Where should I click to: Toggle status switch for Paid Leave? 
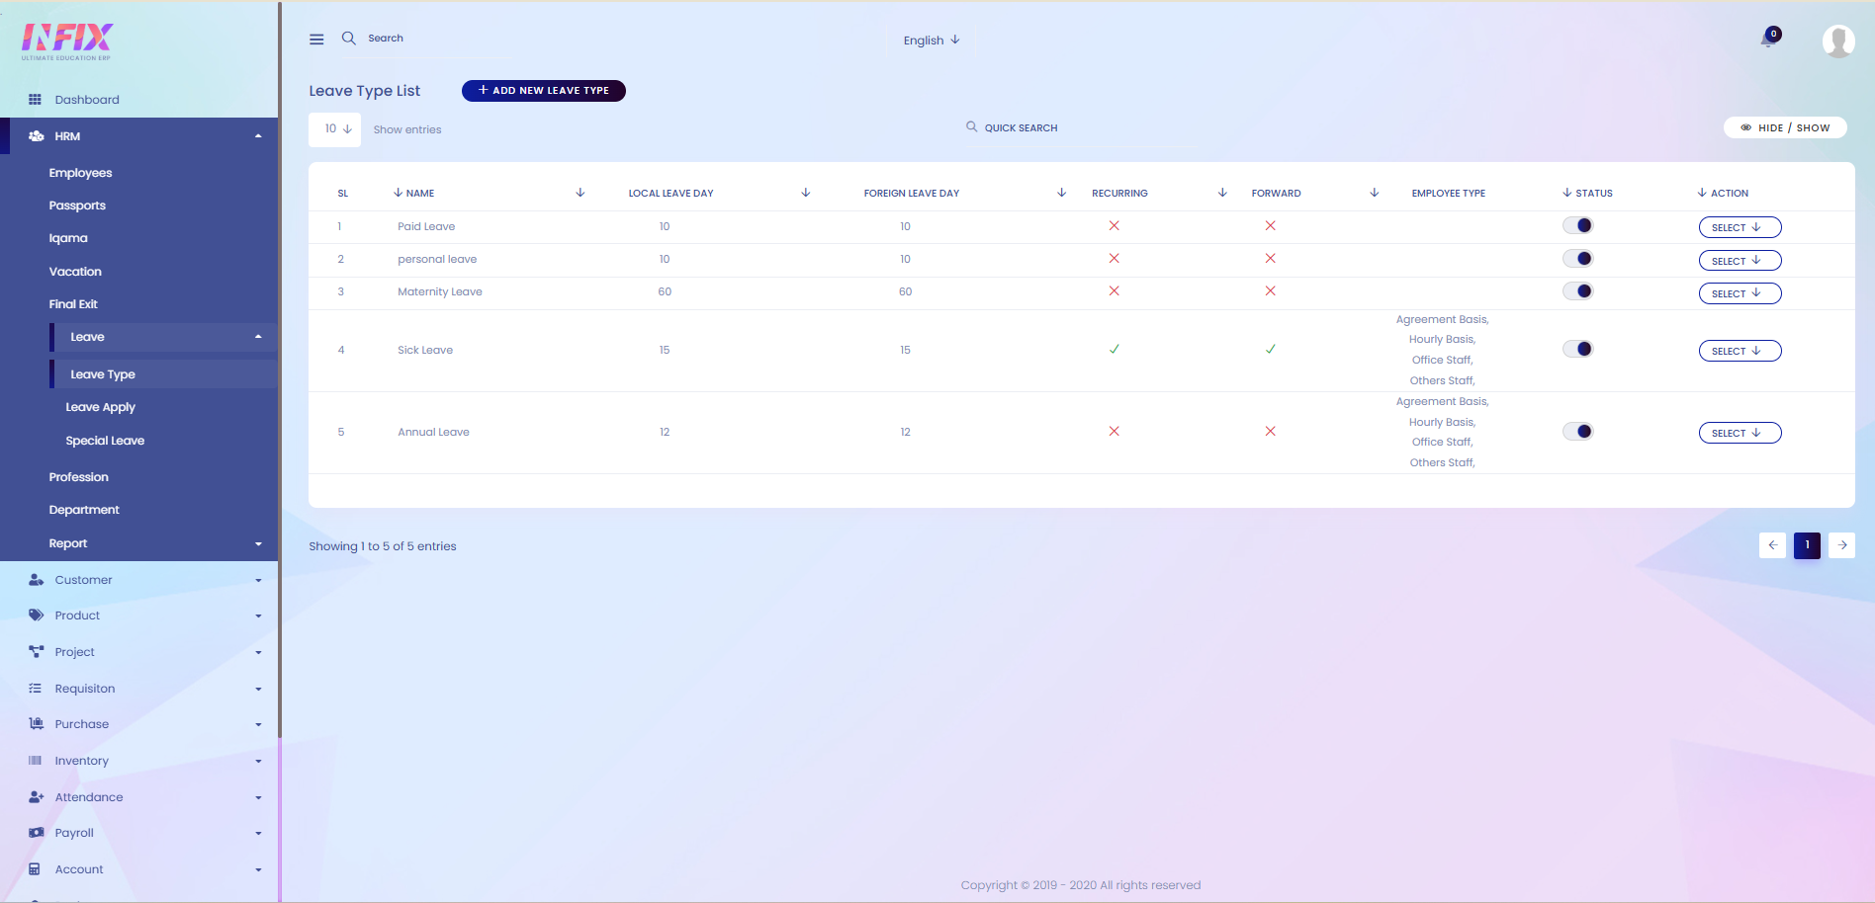[x=1578, y=226]
